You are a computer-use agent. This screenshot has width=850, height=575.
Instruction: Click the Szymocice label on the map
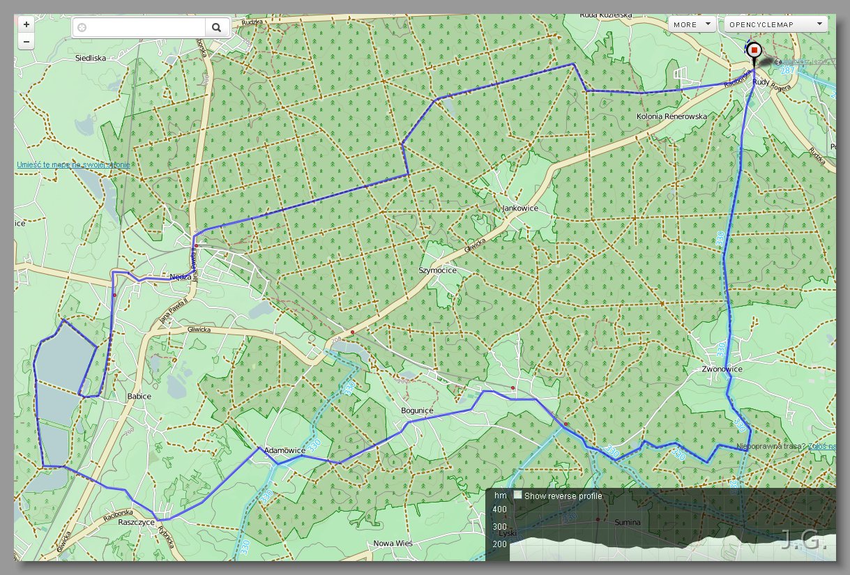coord(437,270)
